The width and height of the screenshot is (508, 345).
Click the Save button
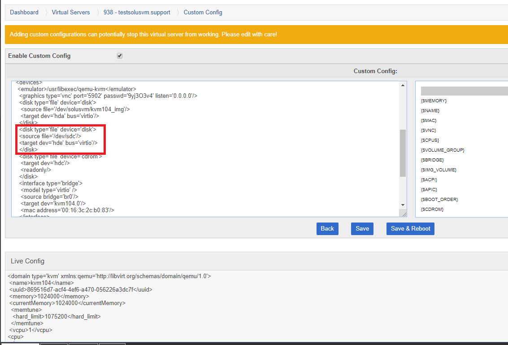point(362,229)
